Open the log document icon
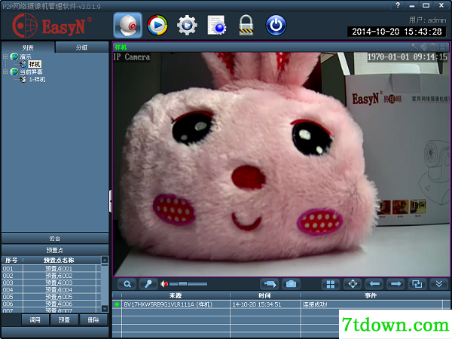452x339 pixels. click(x=217, y=26)
